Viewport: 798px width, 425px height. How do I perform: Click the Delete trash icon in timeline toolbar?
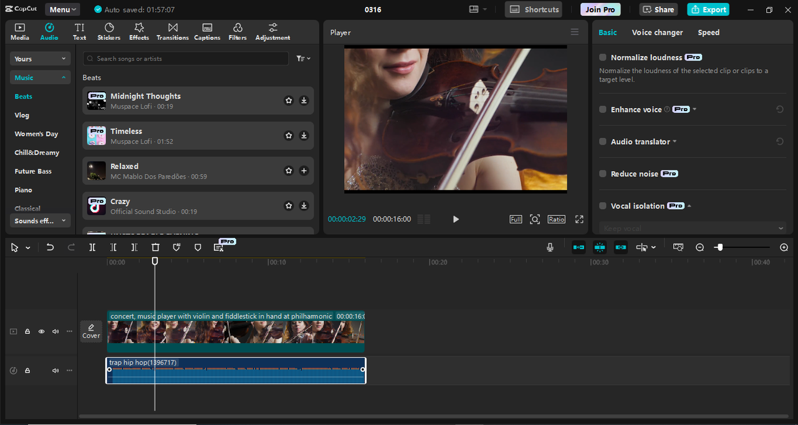pyautogui.click(x=156, y=248)
